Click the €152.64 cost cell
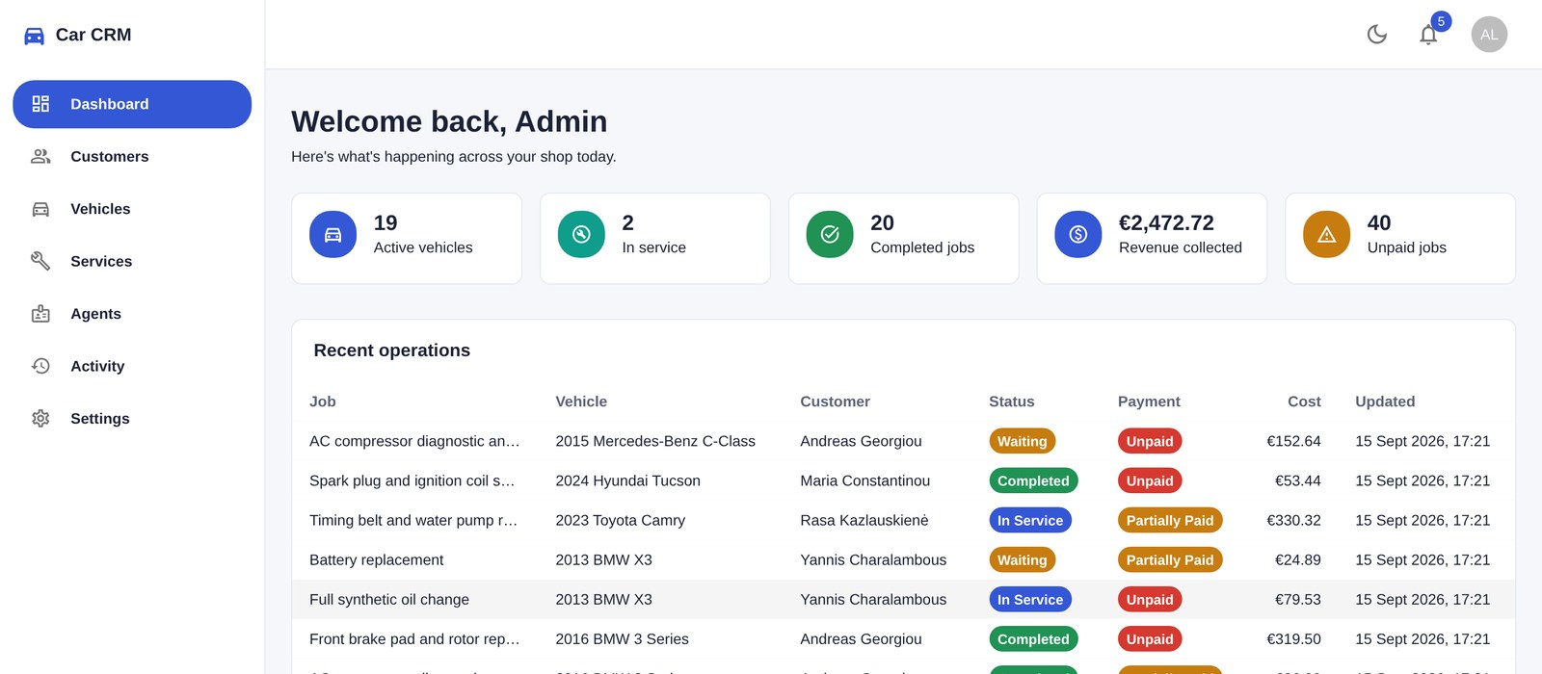 (1293, 441)
